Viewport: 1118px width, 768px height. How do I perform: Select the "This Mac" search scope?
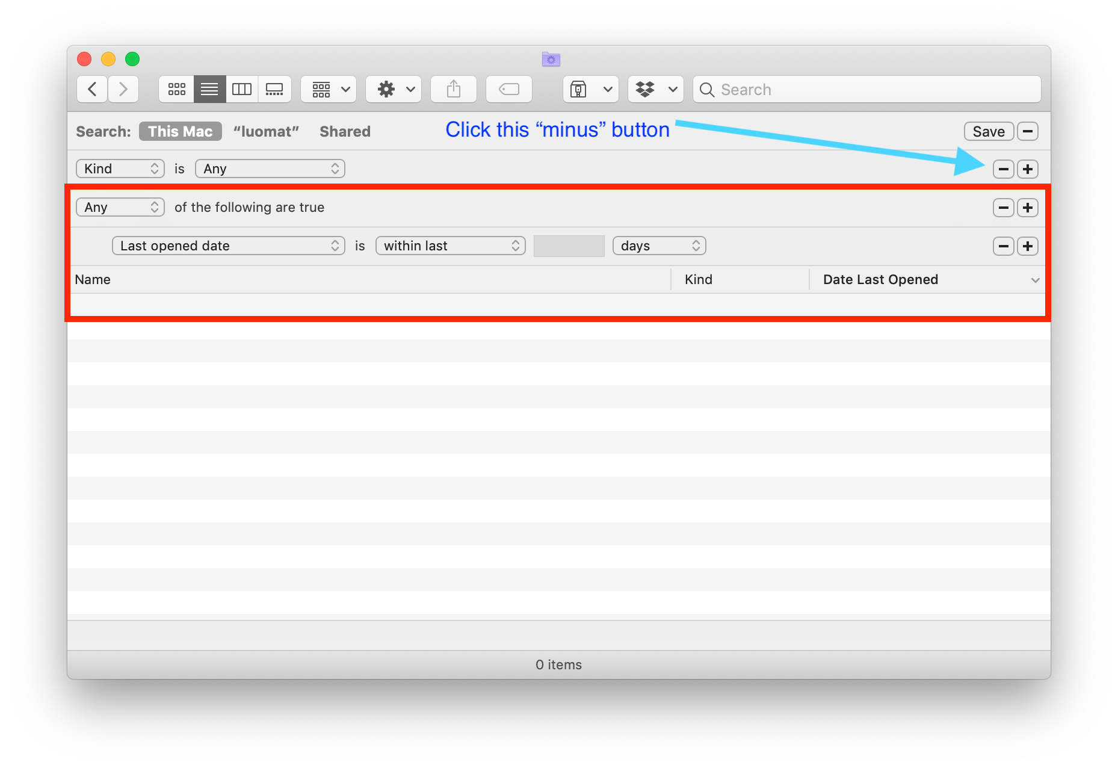tap(180, 132)
